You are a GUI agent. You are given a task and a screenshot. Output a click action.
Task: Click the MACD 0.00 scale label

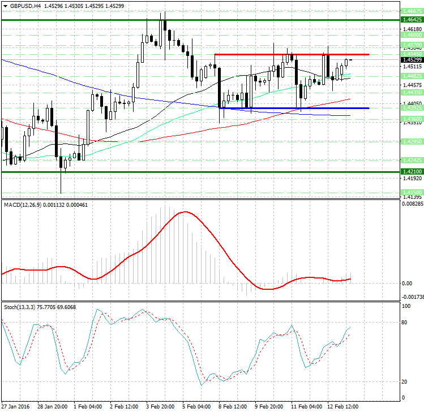tap(407, 283)
